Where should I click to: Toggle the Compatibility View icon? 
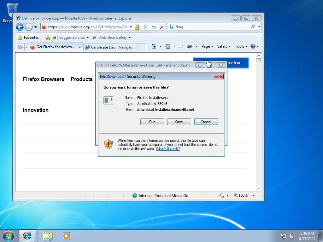click(146, 27)
